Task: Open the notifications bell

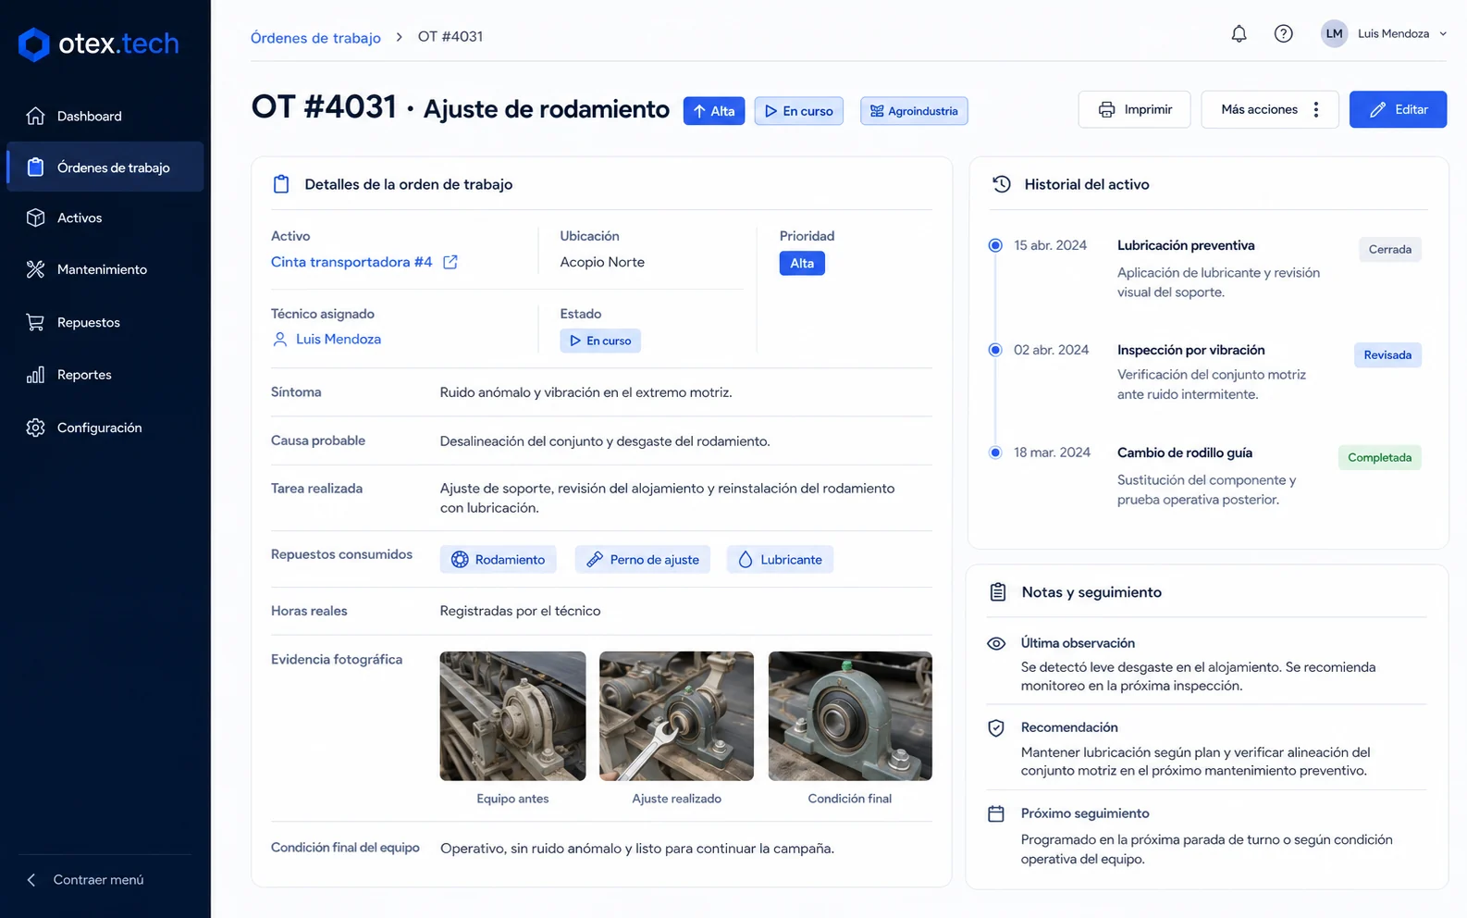Action: pyautogui.click(x=1239, y=34)
